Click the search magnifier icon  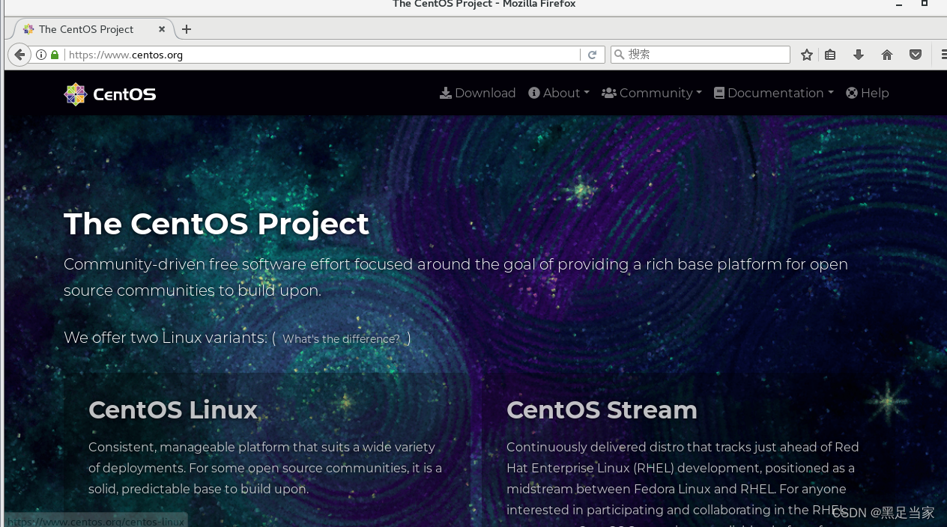point(619,55)
